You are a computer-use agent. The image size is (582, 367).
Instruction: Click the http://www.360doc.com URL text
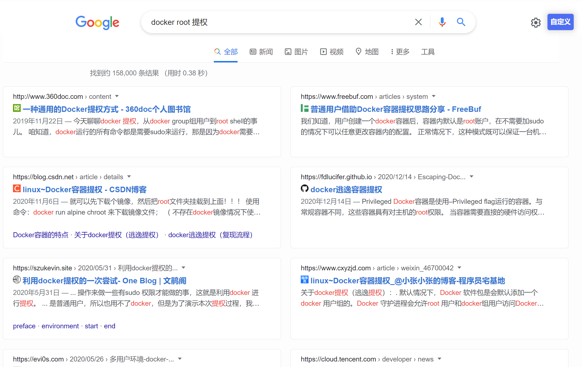(48, 97)
